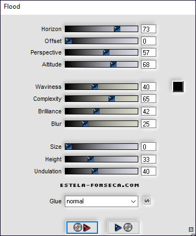This screenshot has height=236, width=196.
Task: Click the Horizon slider handle
Action: pyautogui.click(x=117, y=29)
